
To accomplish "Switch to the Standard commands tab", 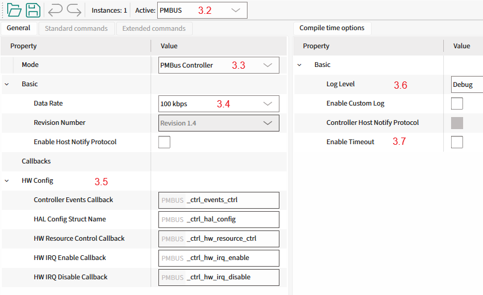I will (x=76, y=28).
